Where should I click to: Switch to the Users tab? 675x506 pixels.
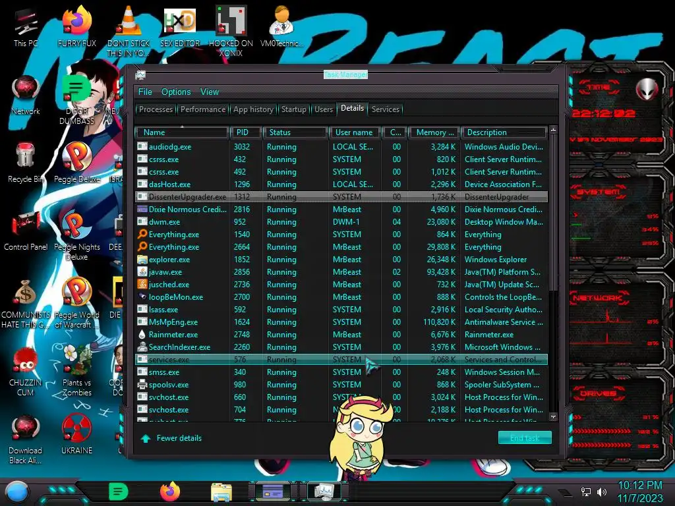click(324, 109)
